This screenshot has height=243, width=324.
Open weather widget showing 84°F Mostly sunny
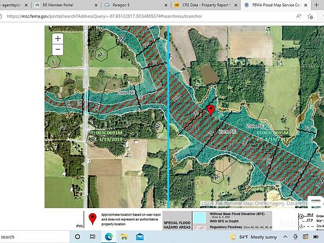pos(254,237)
